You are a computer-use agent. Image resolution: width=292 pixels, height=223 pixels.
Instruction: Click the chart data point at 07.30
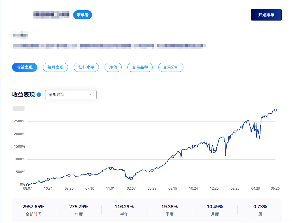90,174
